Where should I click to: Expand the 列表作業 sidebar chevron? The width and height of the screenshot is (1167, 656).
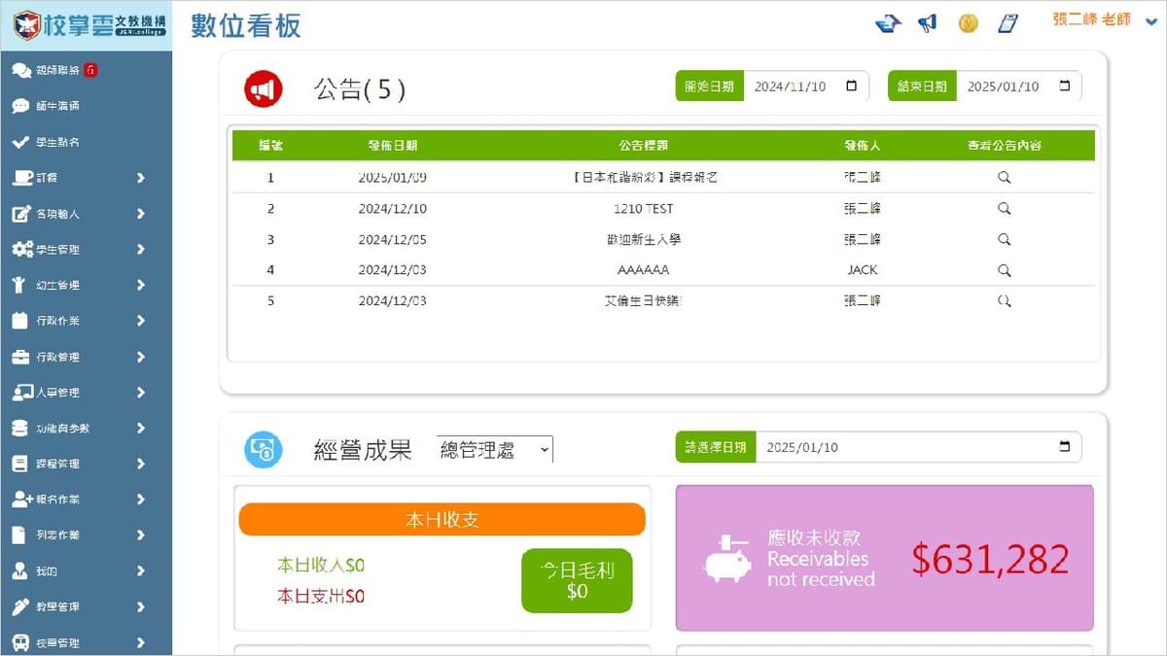(x=141, y=535)
